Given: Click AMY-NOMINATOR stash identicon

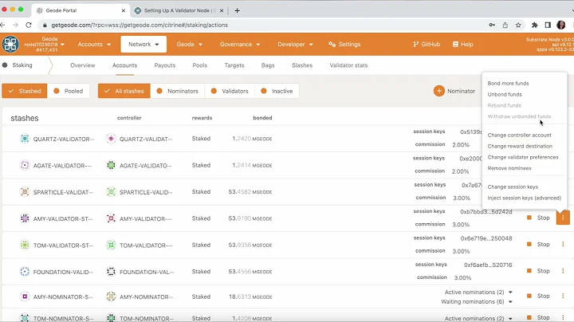Looking at the screenshot, I should [25, 296].
